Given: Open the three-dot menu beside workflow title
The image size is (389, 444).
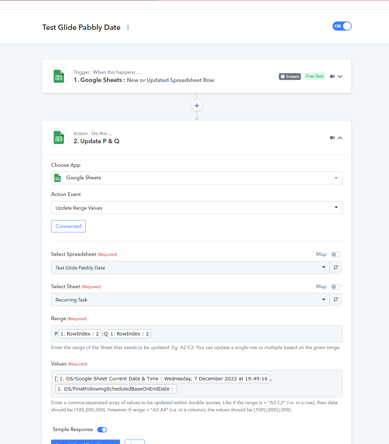Looking at the screenshot, I should click(x=128, y=27).
